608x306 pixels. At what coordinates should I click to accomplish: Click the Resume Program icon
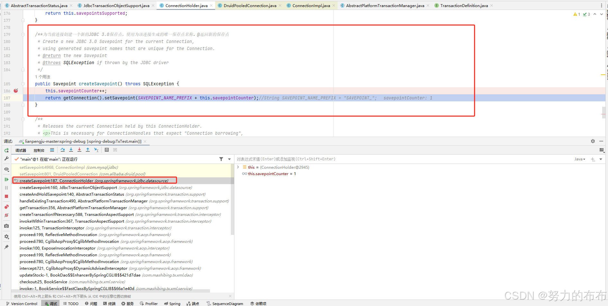(x=6, y=180)
